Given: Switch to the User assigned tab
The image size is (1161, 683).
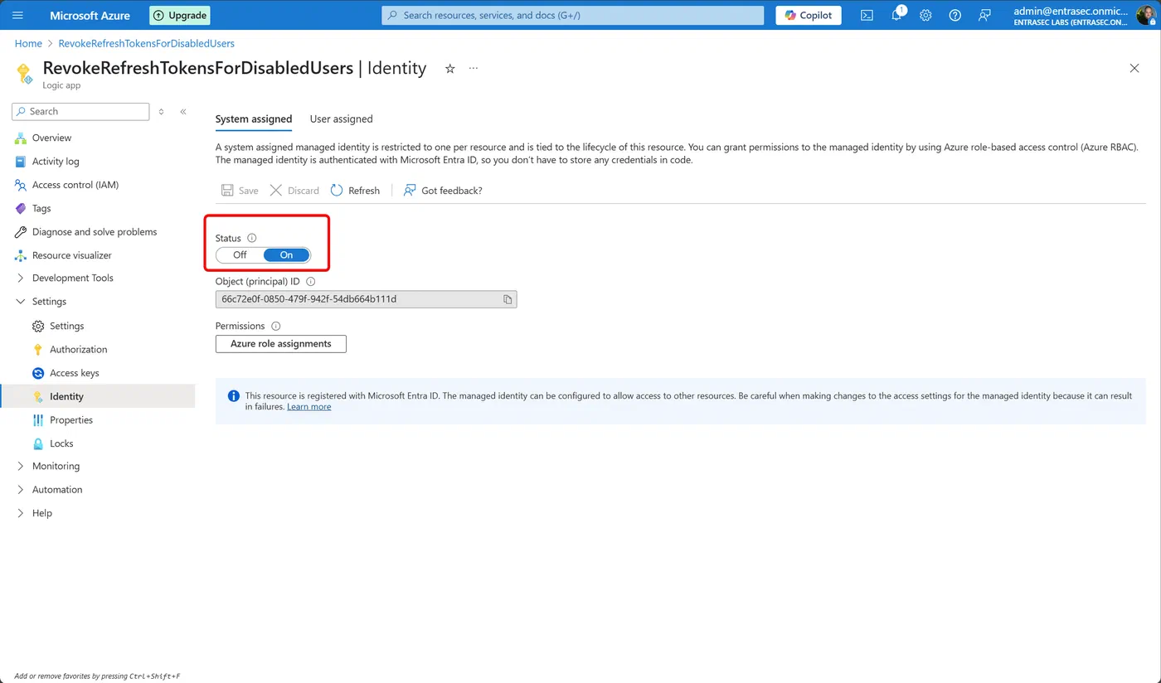Looking at the screenshot, I should [341, 119].
